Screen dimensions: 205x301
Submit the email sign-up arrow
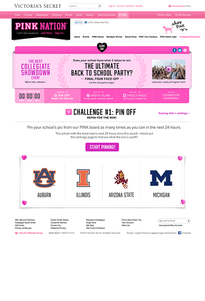click(189, 221)
